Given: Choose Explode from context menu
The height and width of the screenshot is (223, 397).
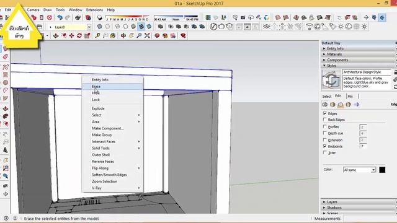Looking at the screenshot, I should [113, 108].
